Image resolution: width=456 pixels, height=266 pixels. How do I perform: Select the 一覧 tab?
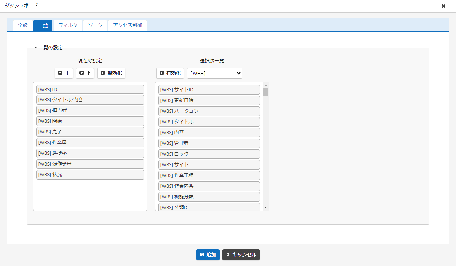(x=43, y=25)
